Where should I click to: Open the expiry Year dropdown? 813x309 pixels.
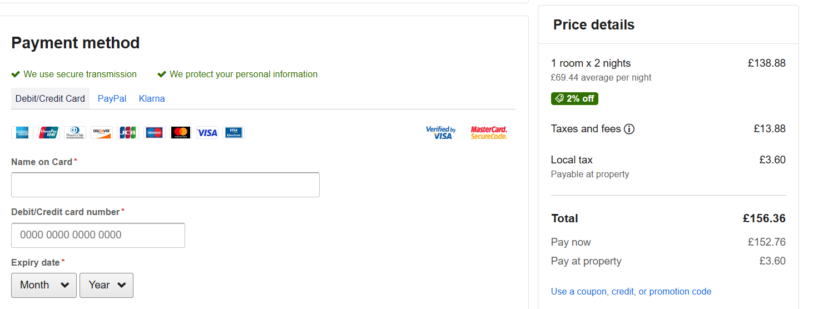(x=106, y=285)
